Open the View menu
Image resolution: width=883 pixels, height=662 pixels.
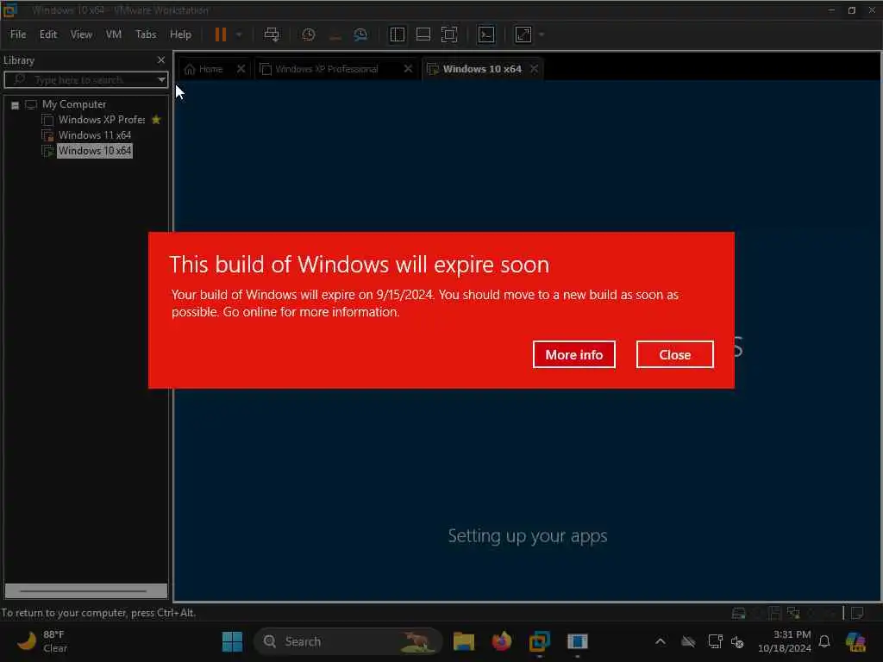click(81, 34)
